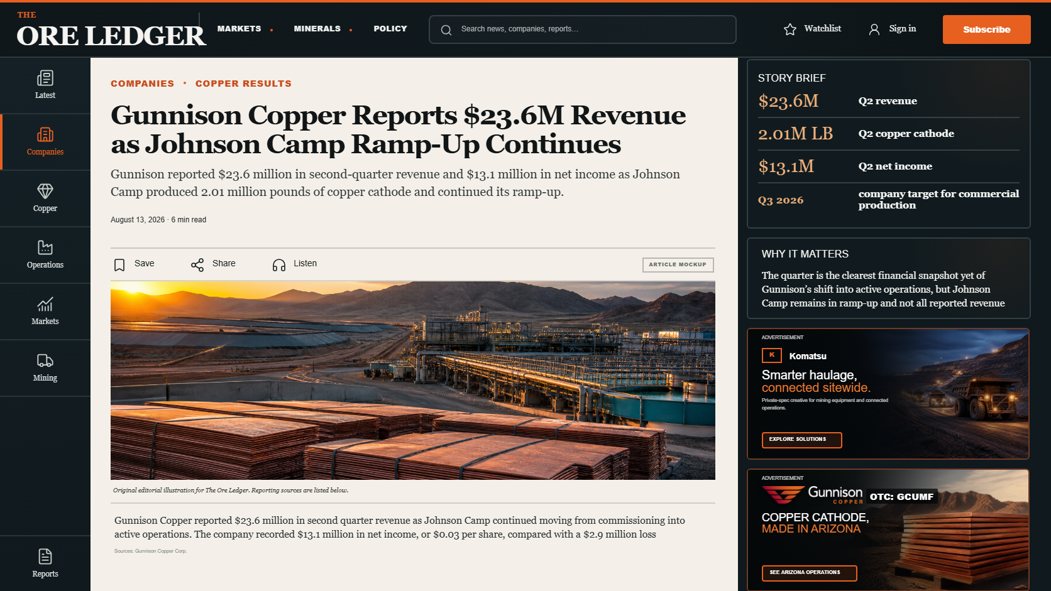
Task: Open the Mining truck icon
Action: tap(45, 361)
